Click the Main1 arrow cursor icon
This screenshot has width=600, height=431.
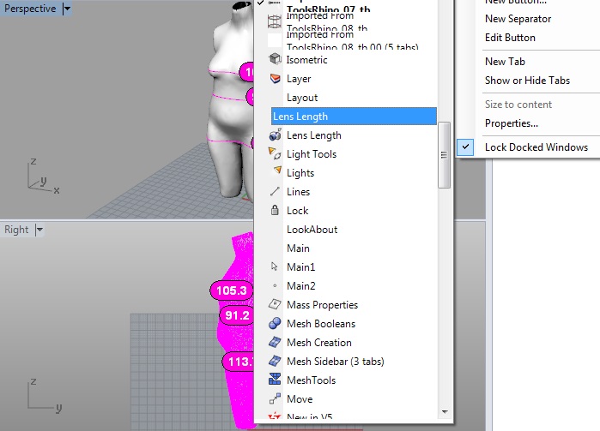pos(274,266)
